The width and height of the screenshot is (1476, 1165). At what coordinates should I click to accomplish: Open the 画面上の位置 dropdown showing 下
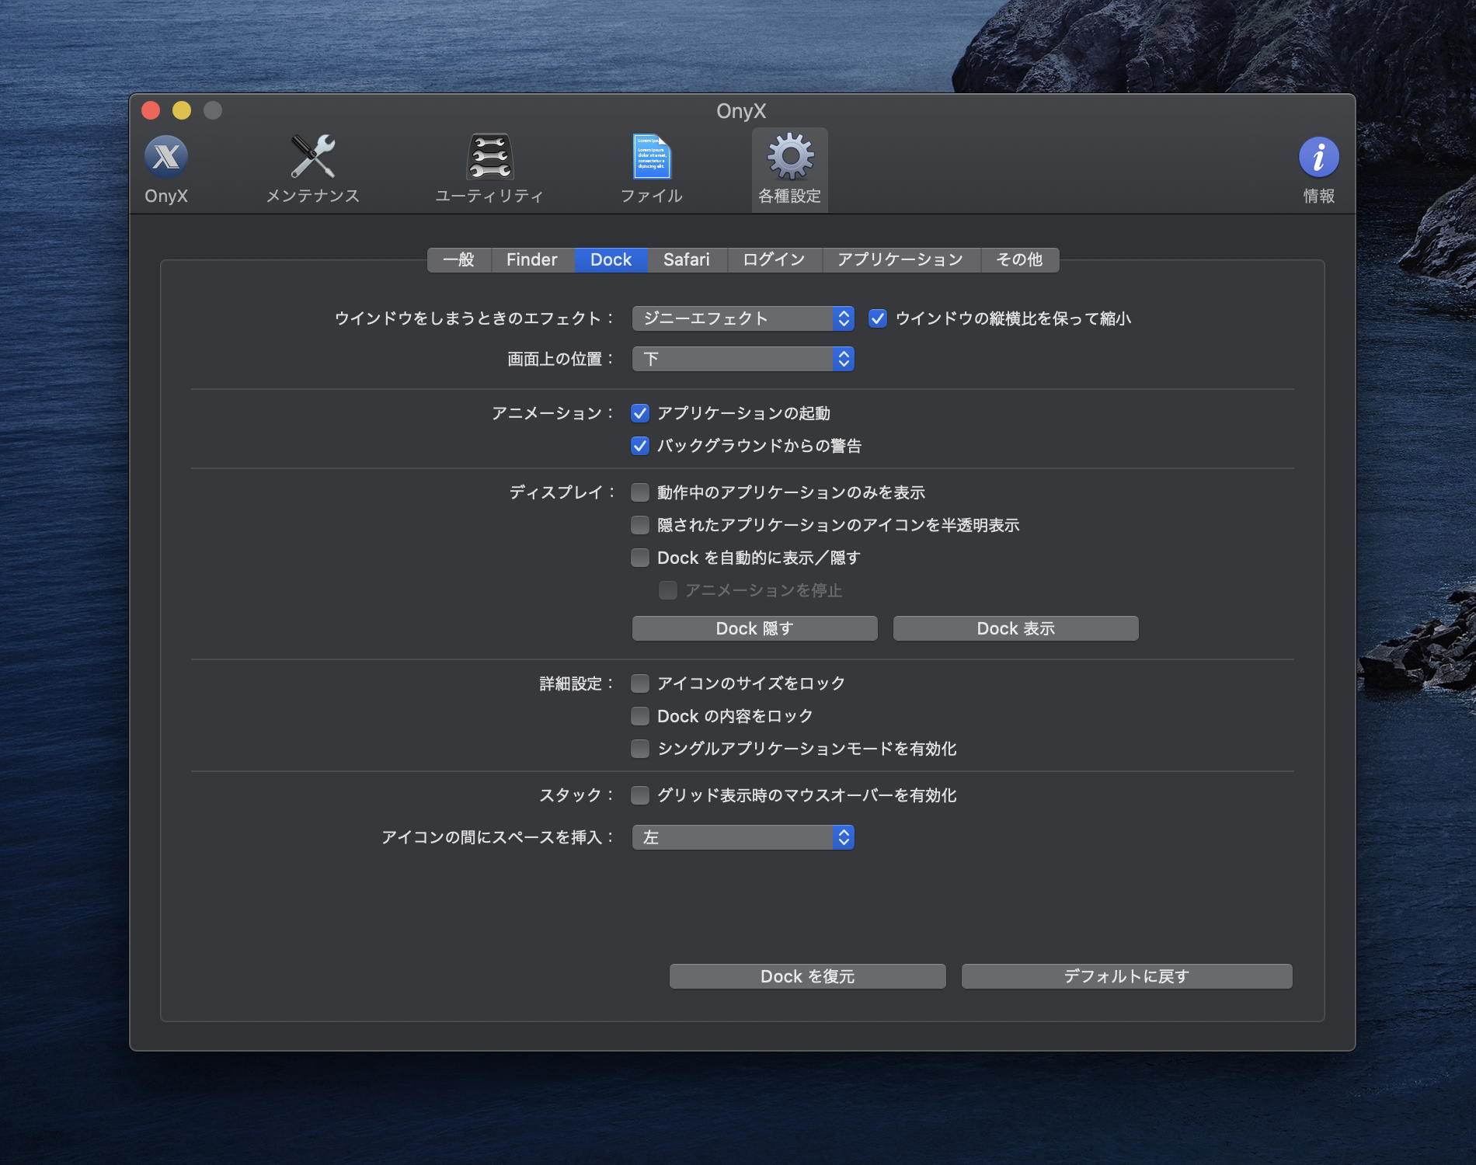(743, 359)
